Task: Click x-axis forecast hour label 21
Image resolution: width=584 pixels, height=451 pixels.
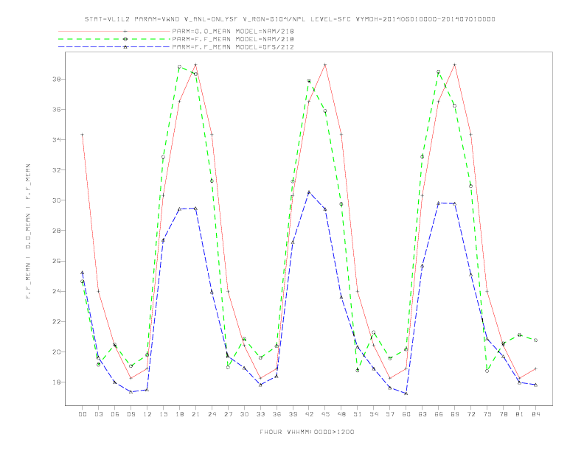Action: click(195, 414)
